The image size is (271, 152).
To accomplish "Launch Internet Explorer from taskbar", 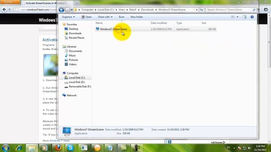I will [19, 148].
